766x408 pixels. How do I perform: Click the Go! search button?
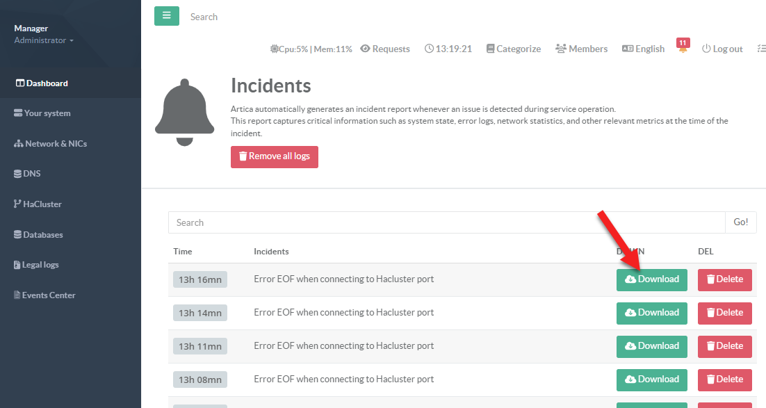coord(740,222)
